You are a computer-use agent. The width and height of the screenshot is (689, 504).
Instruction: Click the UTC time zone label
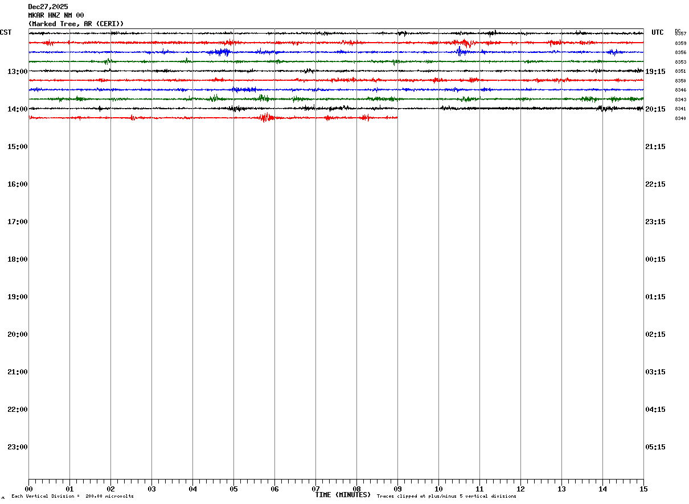coord(658,32)
